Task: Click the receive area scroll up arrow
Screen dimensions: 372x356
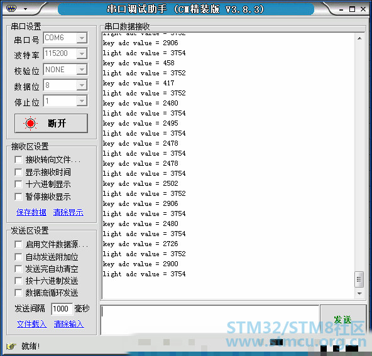Action: tap(359, 38)
